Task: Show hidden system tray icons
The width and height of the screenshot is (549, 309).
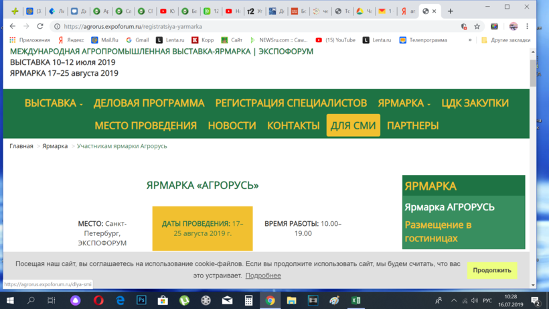Action: pyautogui.click(x=454, y=300)
